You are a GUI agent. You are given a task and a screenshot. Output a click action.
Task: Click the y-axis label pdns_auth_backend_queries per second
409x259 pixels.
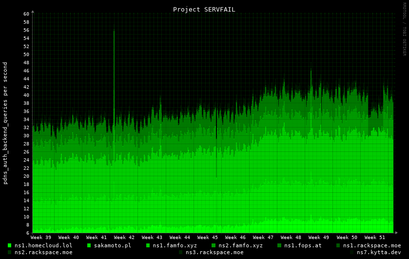5,123
